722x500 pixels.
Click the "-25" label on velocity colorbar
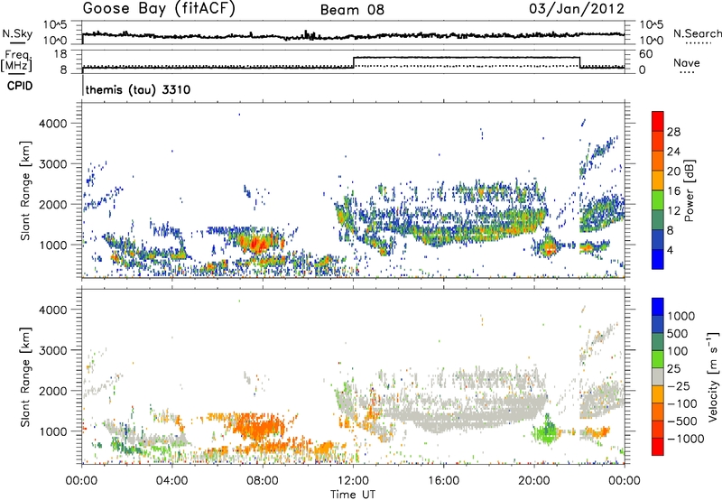pos(679,386)
